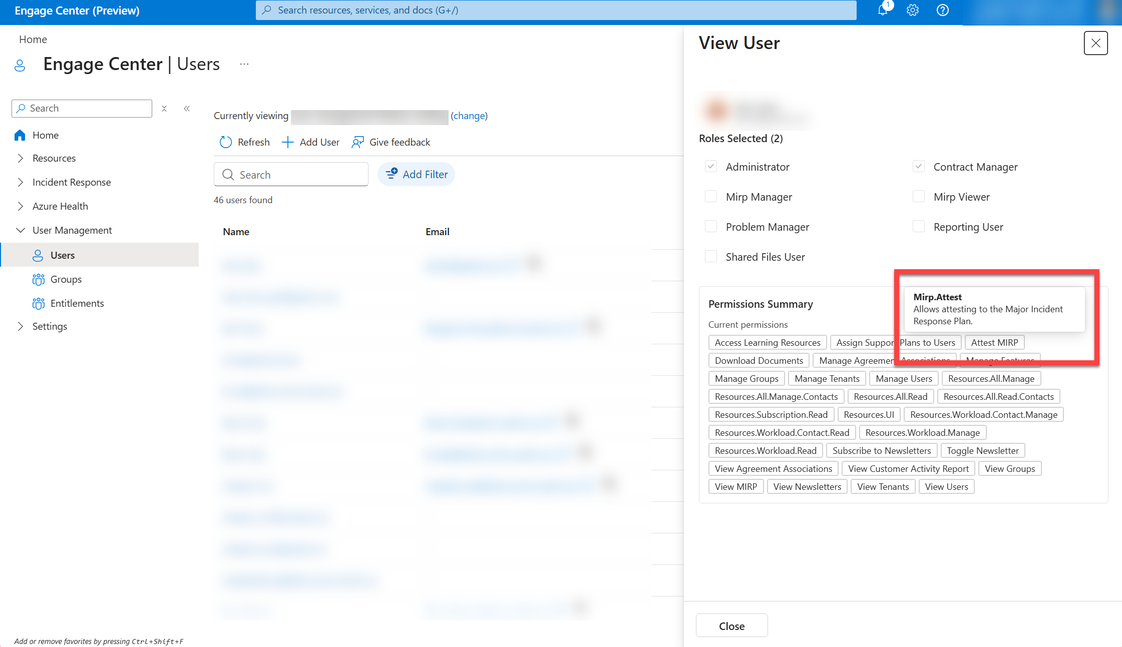Click the Close button in View User
Viewport: 1122px width, 647px height.
731,625
